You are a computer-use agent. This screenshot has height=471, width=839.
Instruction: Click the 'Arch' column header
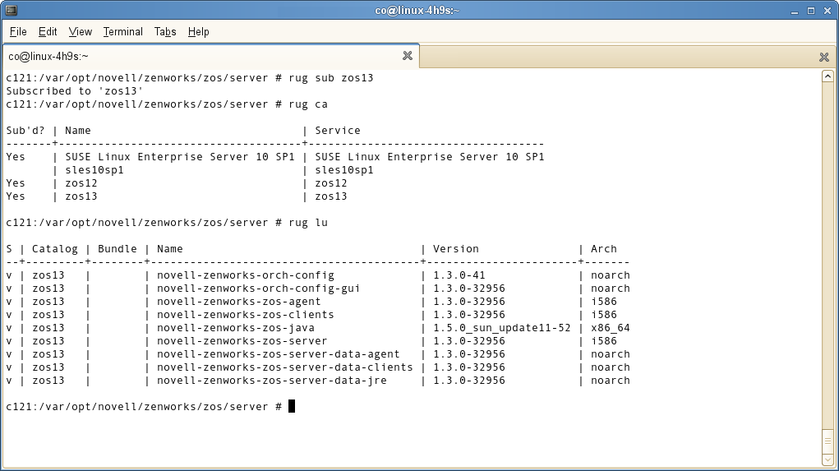[603, 248]
